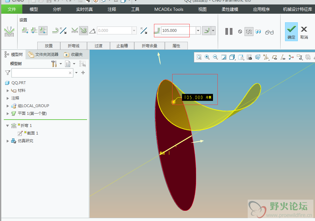Click the 0.000 bend angle field

point(114,31)
